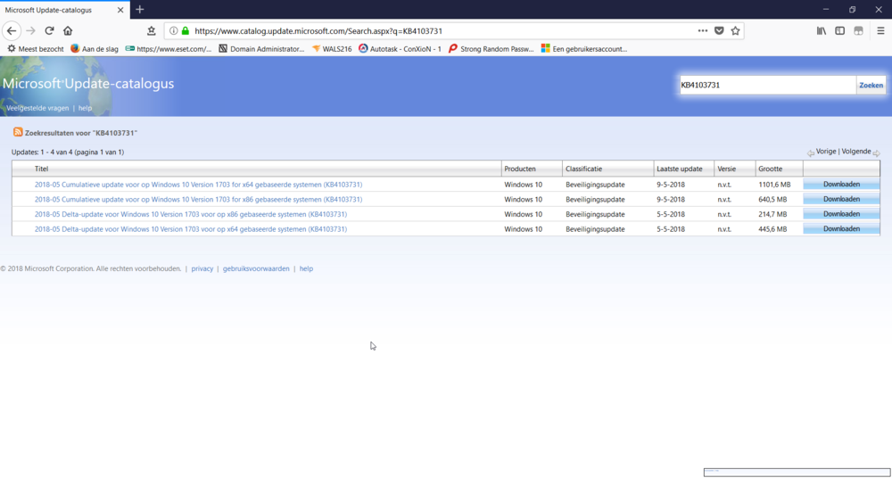Open the Firefox hamburger menu
Viewport: 892px width, 478px height.
(x=880, y=30)
